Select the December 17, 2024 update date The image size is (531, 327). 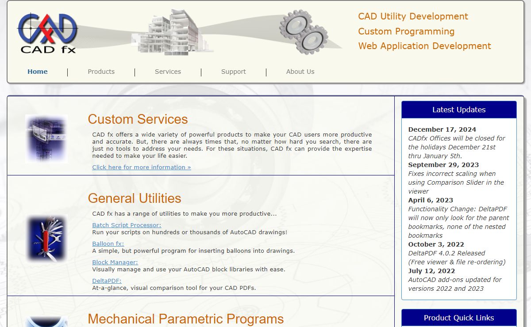tap(442, 129)
